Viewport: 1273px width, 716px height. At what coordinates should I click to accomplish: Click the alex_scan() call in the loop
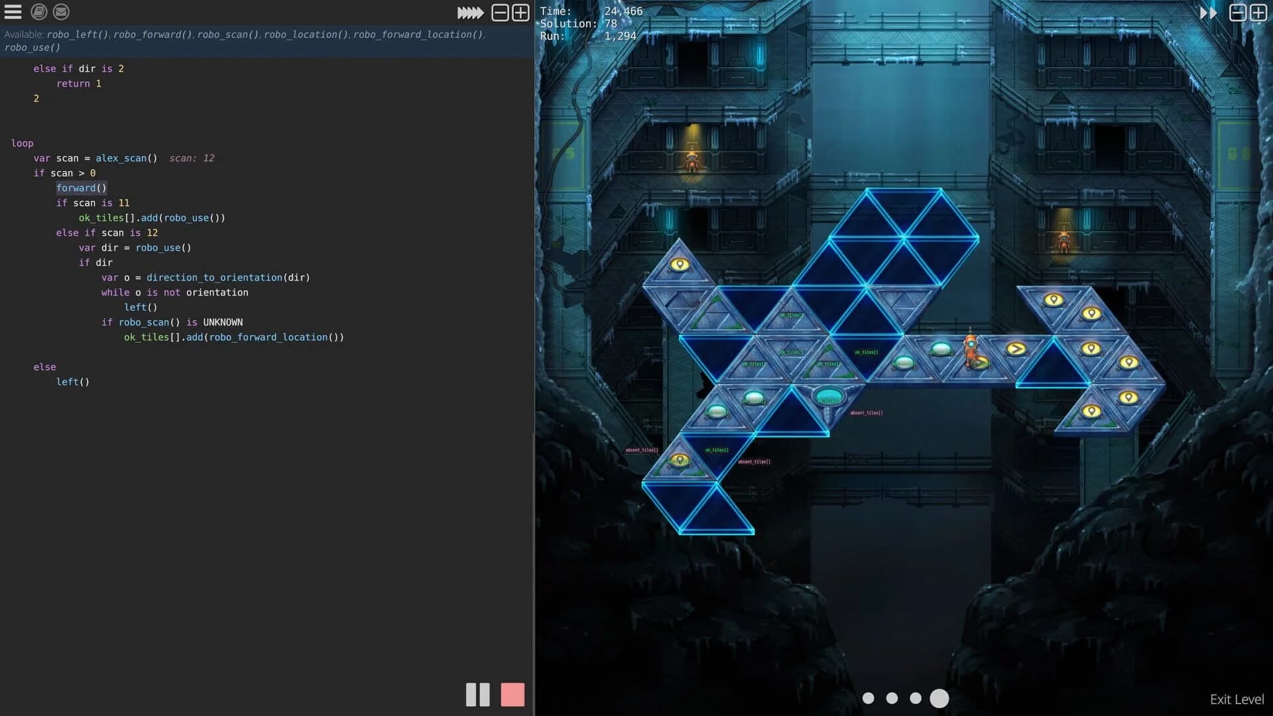click(126, 158)
